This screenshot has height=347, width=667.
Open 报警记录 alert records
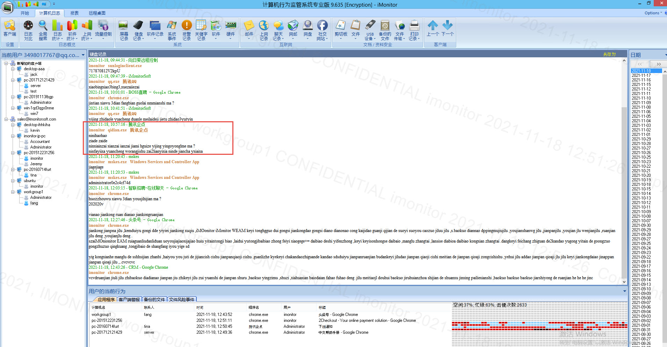pyautogui.click(x=187, y=30)
